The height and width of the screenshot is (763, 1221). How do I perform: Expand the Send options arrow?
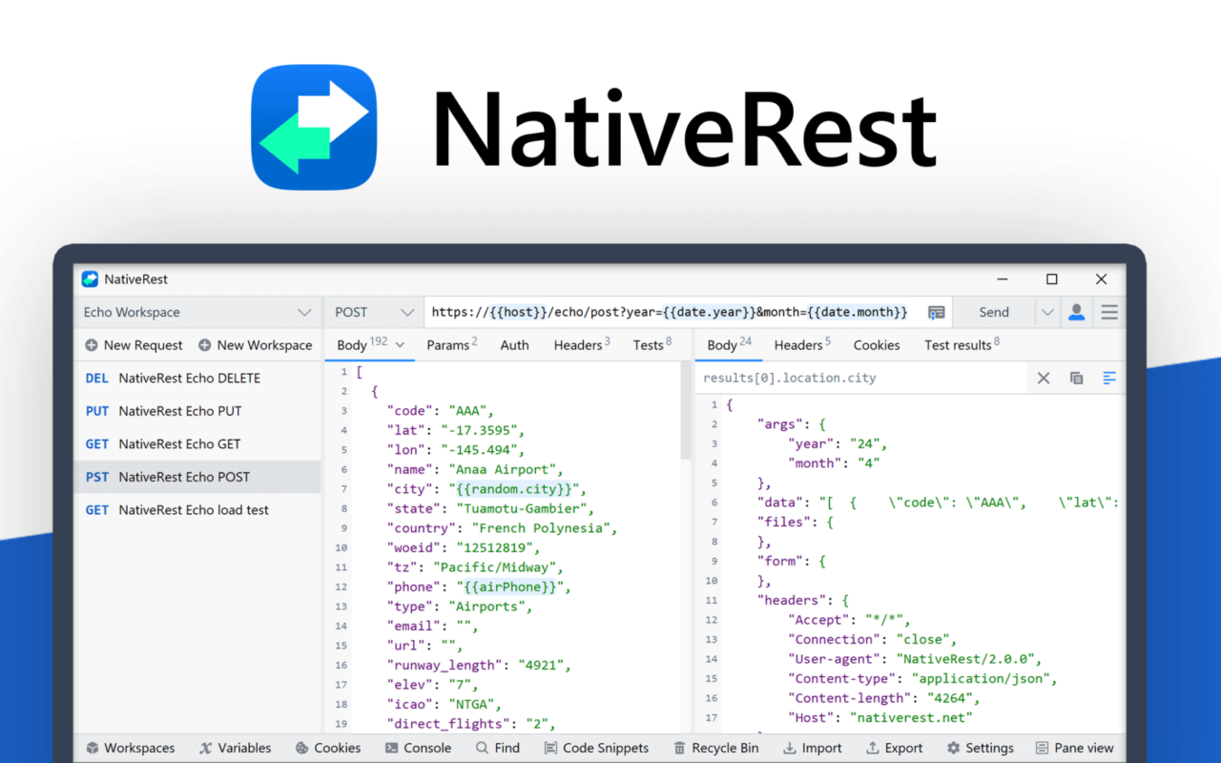point(1047,312)
